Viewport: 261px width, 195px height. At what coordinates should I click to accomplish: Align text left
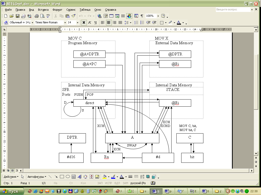(x=103, y=22)
